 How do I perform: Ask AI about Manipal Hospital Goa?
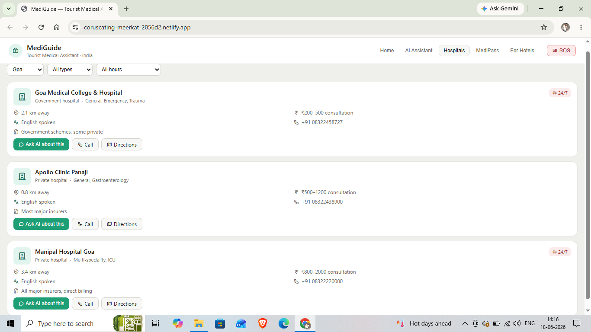point(41,303)
